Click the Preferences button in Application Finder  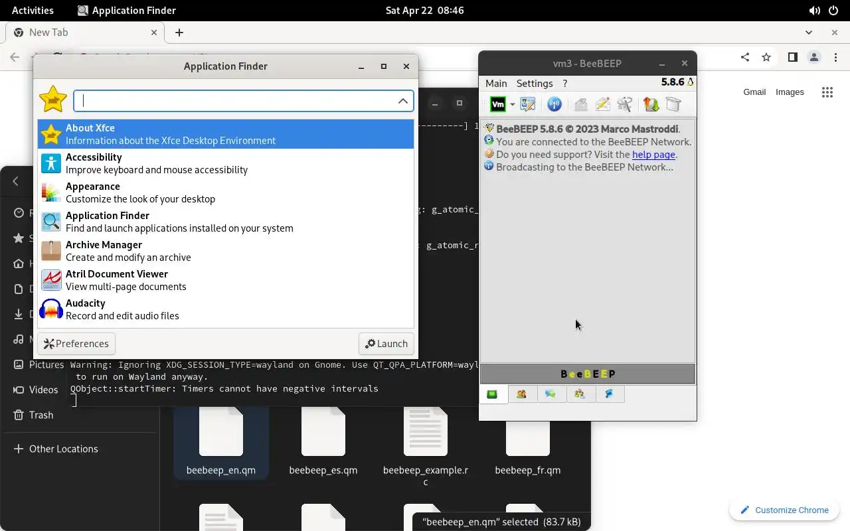pos(76,344)
